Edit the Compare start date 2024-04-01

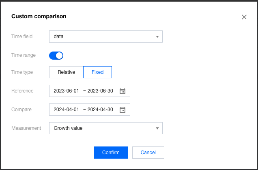(x=67, y=110)
